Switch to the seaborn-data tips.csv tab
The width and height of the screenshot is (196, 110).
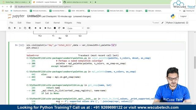pos(77,2)
